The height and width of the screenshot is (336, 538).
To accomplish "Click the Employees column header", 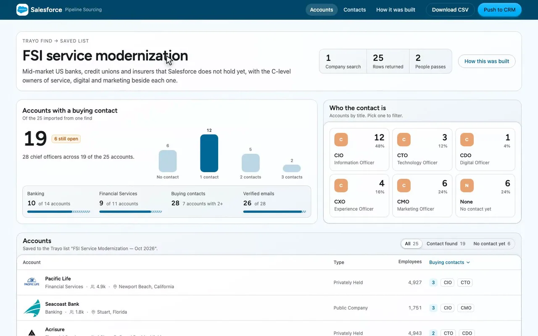I will (x=410, y=262).
